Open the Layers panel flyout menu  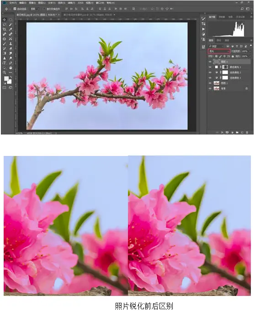[x=251, y=40]
